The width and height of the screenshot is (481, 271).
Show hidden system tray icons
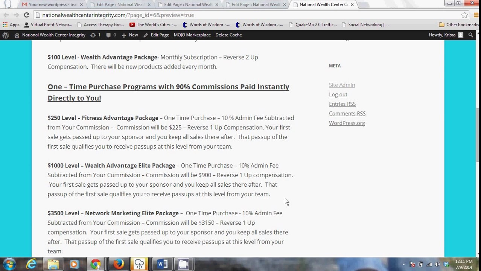point(403,264)
